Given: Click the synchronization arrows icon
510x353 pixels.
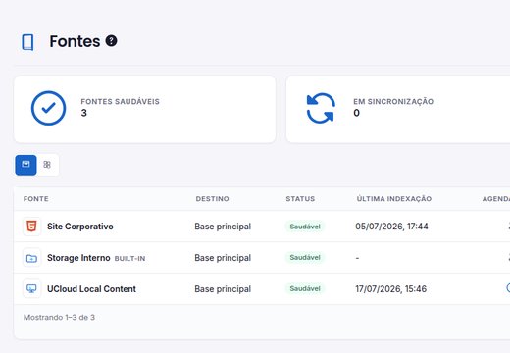Looking at the screenshot, I should [x=321, y=108].
